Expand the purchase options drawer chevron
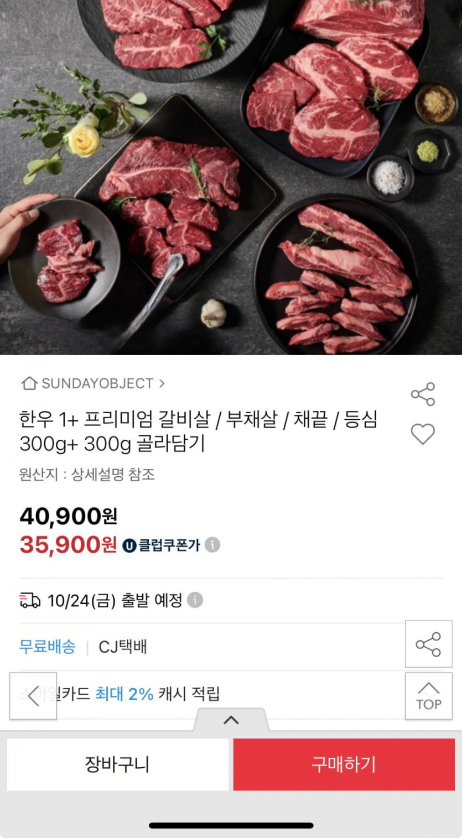The image size is (462, 838). (231, 720)
